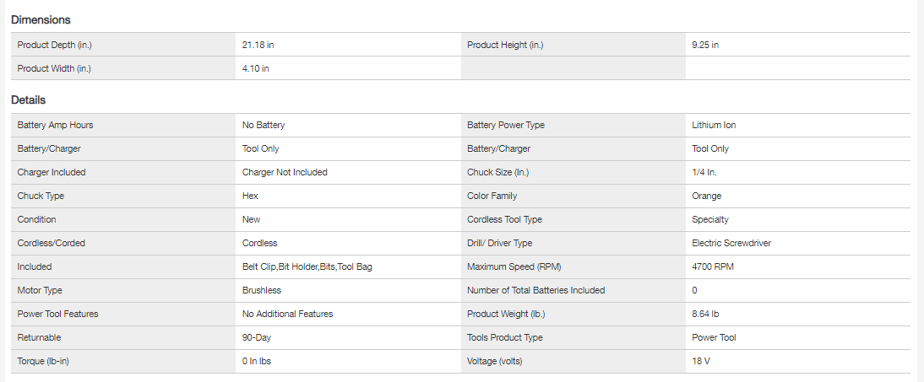Click the Details section heading
Image resolution: width=924 pixels, height=382 pixels.
tap(28, 100)
